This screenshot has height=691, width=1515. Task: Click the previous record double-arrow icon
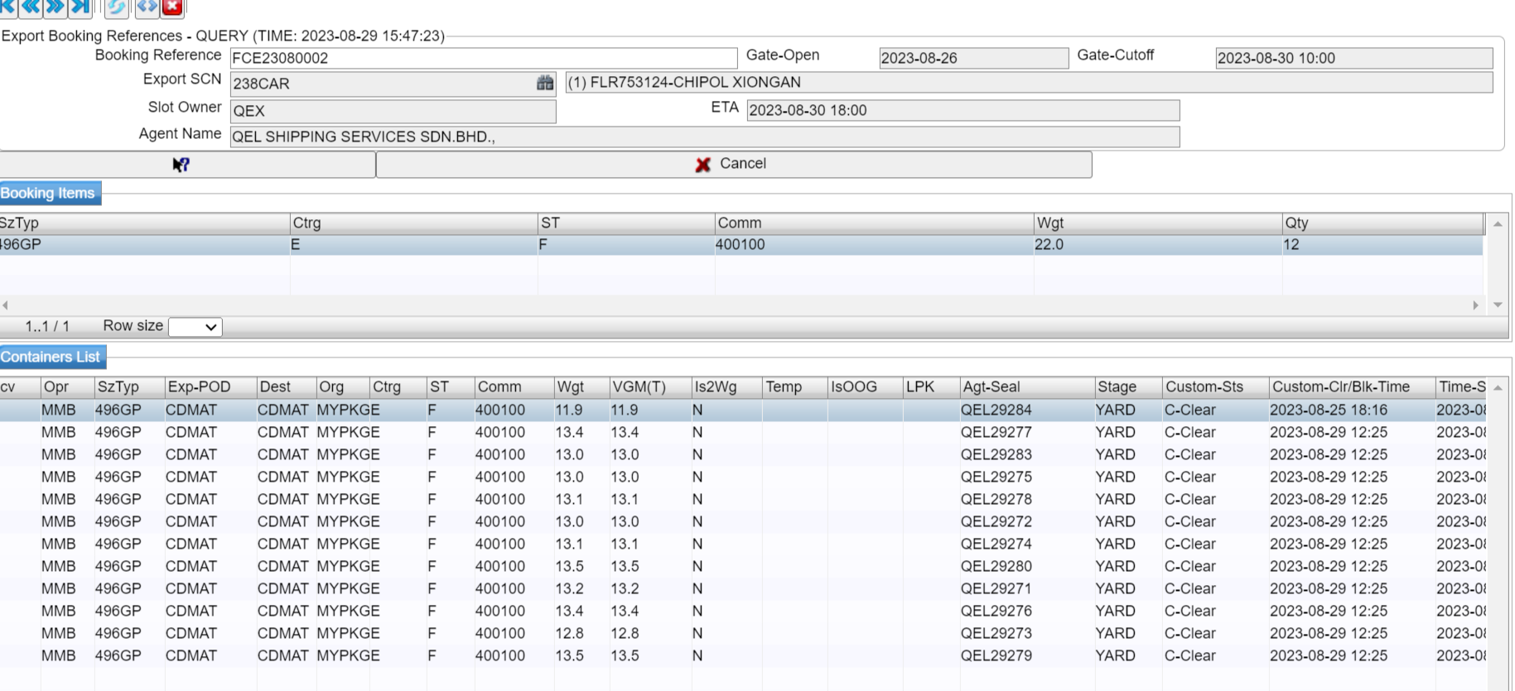tap(31, 7)
